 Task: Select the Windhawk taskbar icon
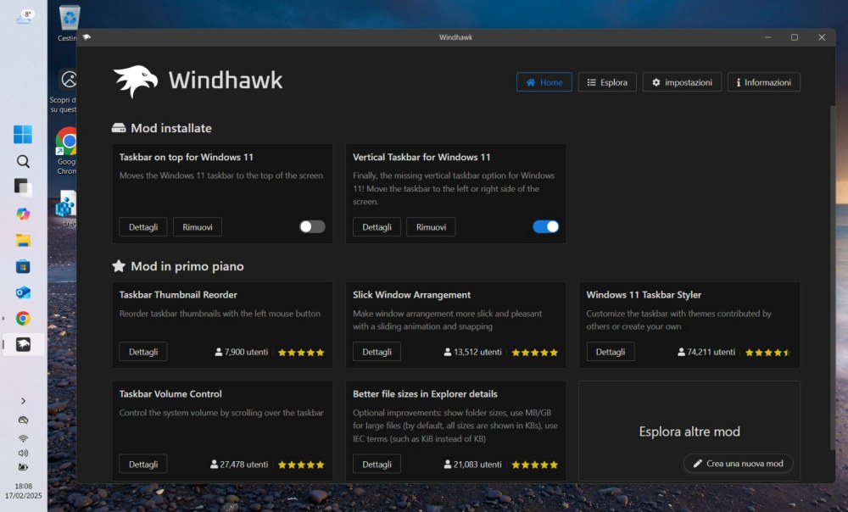[x=23, y=344]
